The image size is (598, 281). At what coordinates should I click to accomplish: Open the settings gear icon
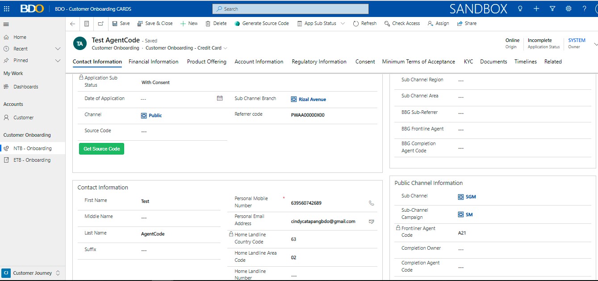point(569,8)
